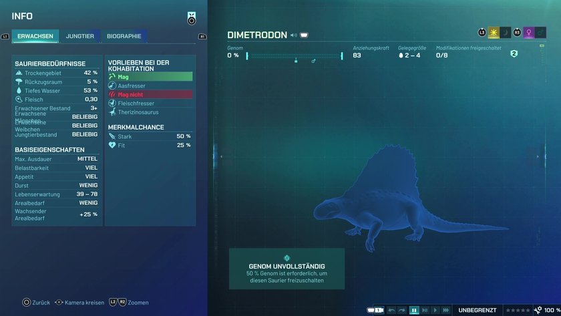
Task: Click the L2 R2 Zoomen hint
Action: (129, 303)
